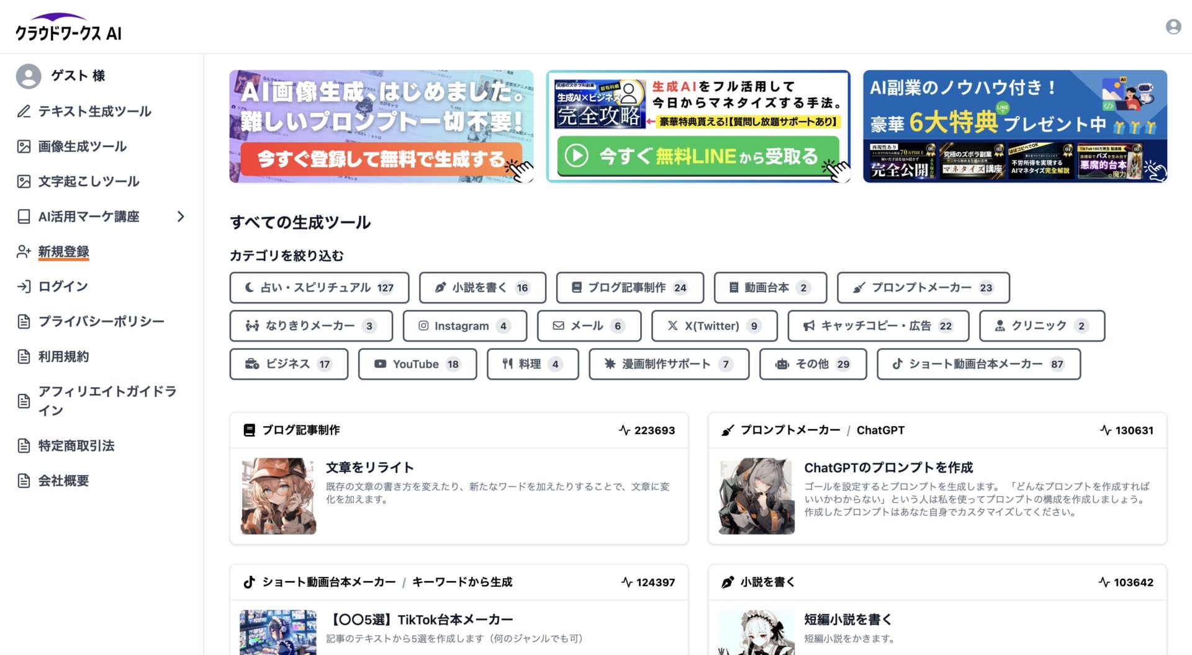
Task: Click document icon beside プライバシーポリシー
Action: click(x=24, y=321)
